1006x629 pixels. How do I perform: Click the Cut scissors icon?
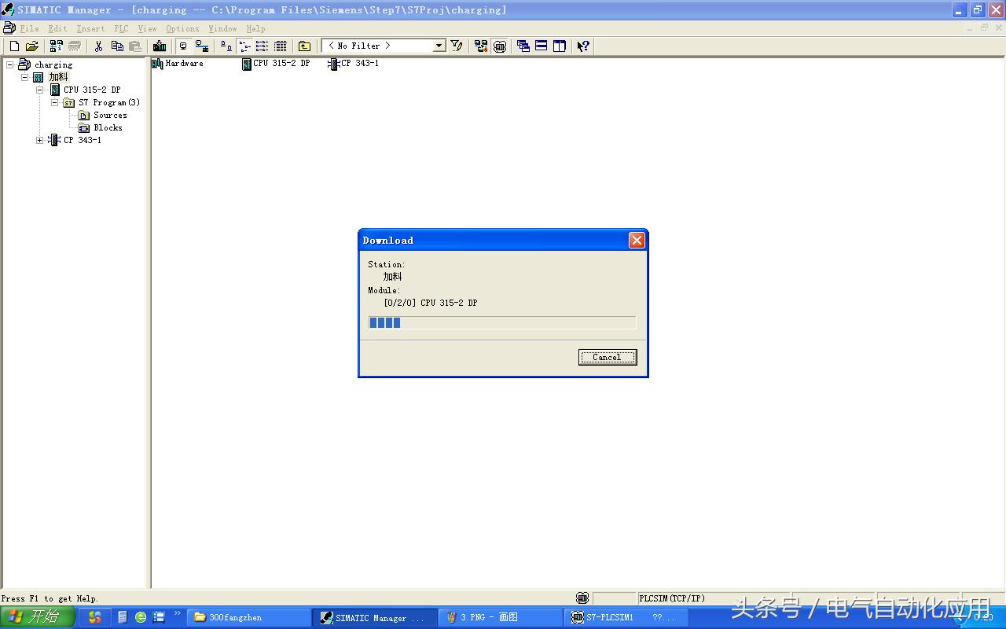pyautogui.click(x=99, y=46)
